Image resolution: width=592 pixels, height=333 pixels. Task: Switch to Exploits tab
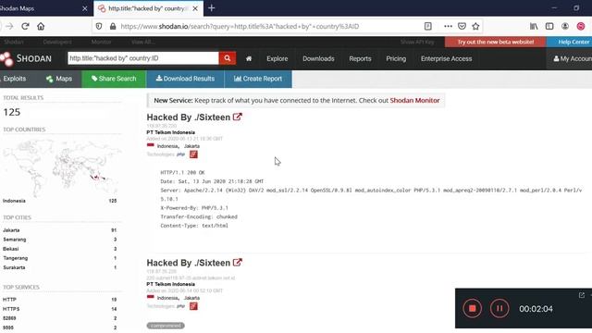click(15, 79)
